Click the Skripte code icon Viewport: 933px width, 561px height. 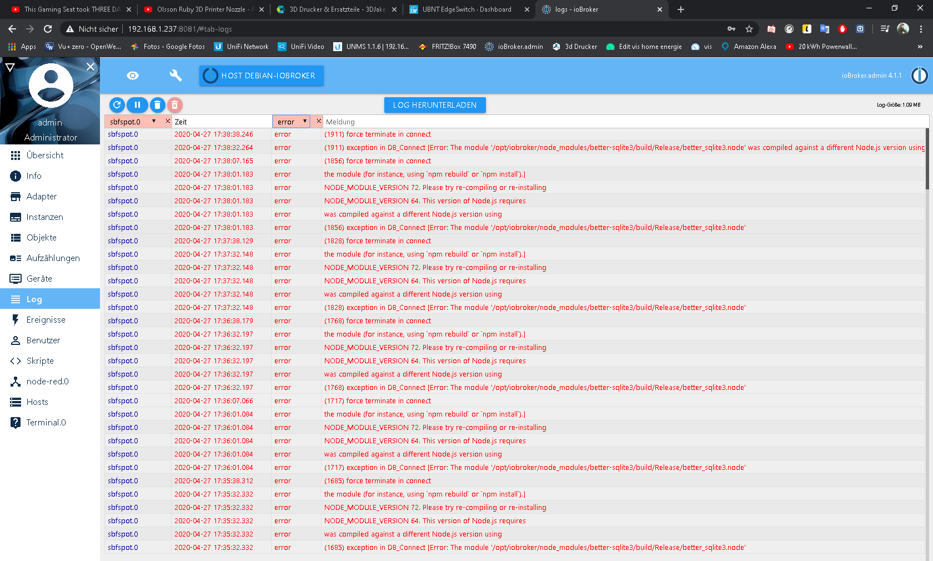point(16,361)
